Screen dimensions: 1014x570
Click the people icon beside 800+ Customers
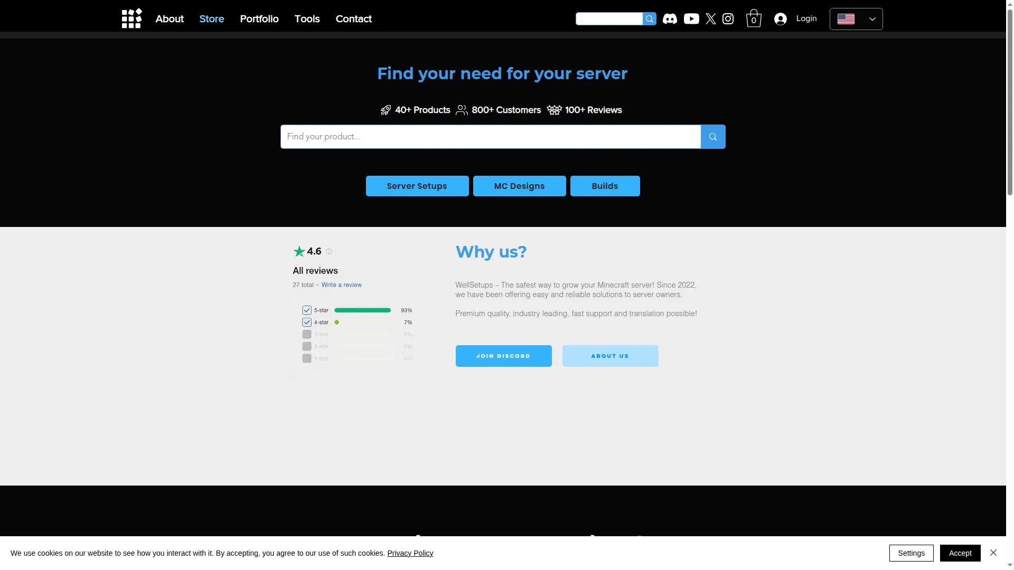462,110
